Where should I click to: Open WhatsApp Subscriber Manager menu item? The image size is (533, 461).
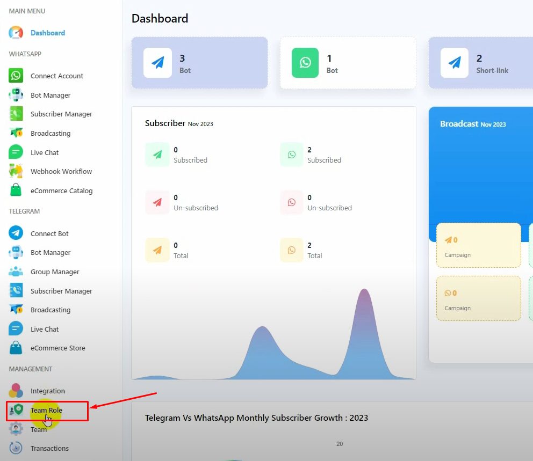coord(61,114)
